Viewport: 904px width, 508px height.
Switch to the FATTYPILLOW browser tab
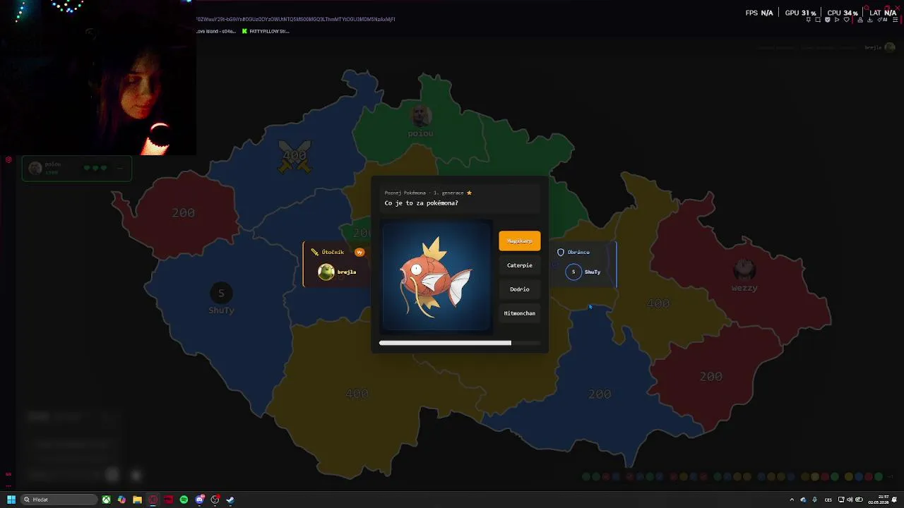pos(266,31)
